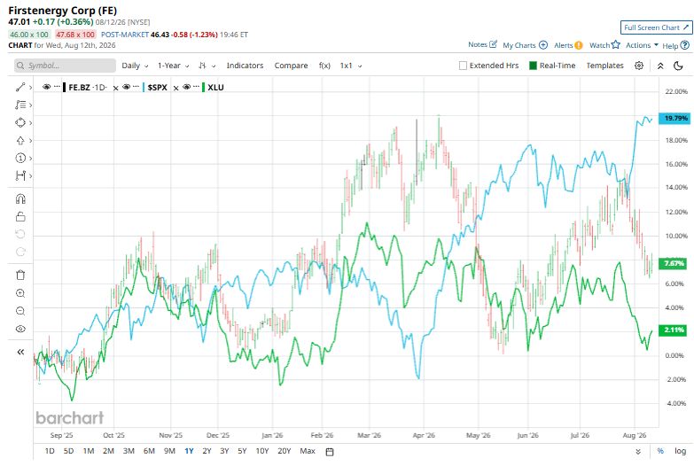
Task: Select the 5D time range
Action: pos(68,451)
